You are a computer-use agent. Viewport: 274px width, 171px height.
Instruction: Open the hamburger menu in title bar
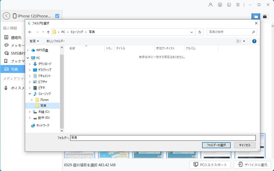[x=238, y=5]
